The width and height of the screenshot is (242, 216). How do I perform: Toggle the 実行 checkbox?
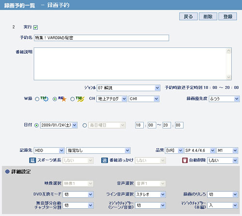35,28
